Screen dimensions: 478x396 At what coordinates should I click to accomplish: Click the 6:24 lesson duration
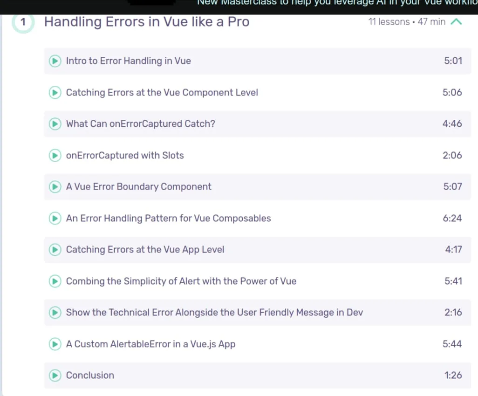tap(452, 218)
